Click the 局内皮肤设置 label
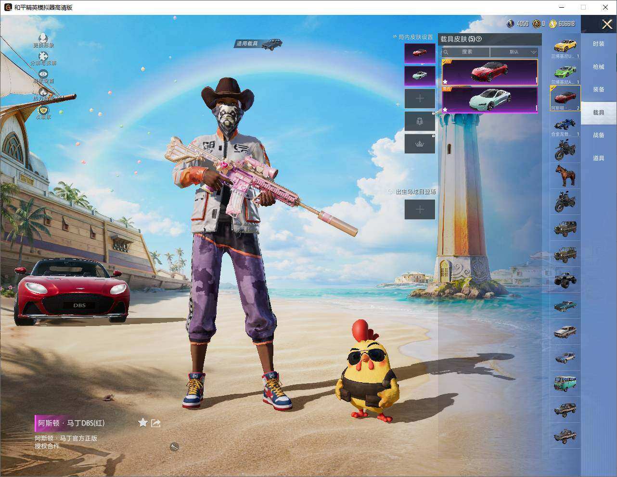The width and height of the screenshot is (617, 477). (x=415, y=37)
